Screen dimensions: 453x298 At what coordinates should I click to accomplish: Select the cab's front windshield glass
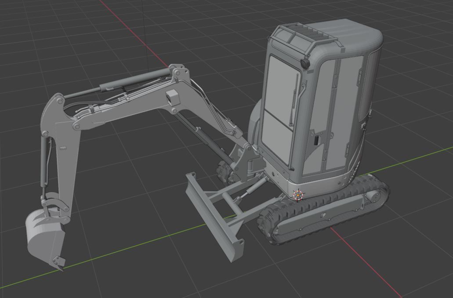coord(279,112)
